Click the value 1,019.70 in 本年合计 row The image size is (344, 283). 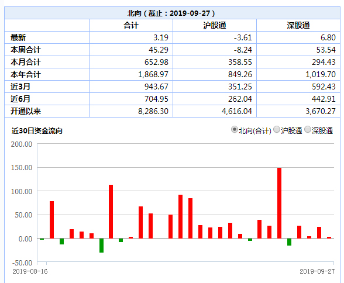coord(321,74)
